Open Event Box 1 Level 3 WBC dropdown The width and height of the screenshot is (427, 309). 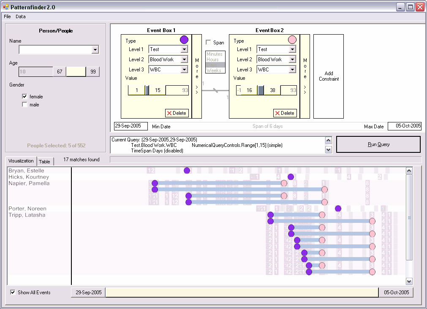pos(185,69)
